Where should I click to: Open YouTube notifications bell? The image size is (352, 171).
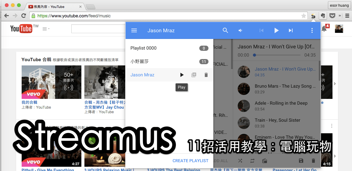pyautogui.click(x=325, y=29)
